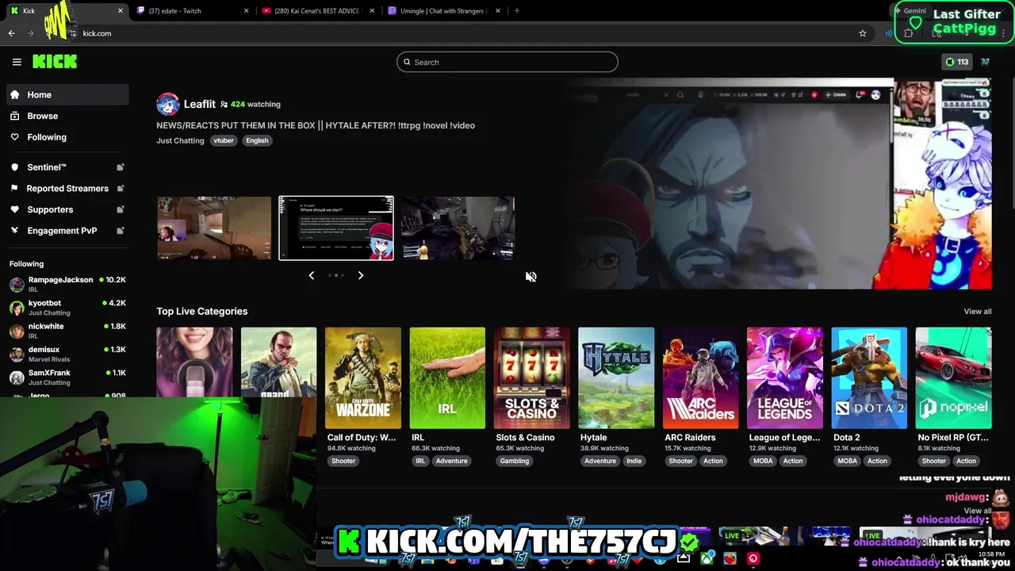Close the Kick browser tab

(121, 11)
